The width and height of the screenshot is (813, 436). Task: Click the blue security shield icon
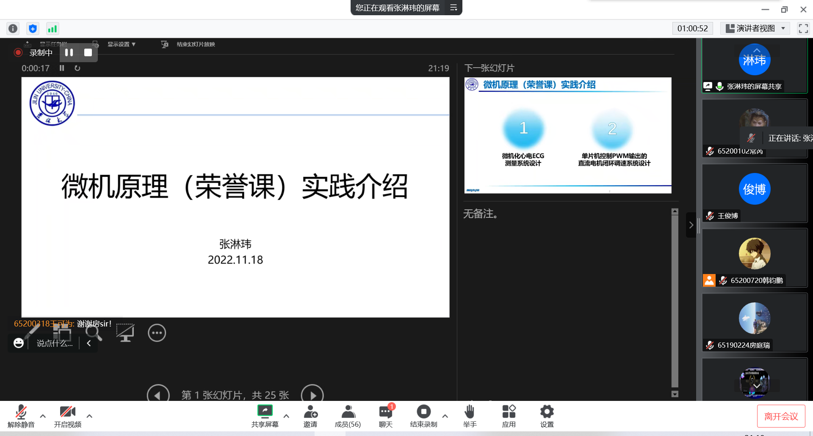pos(33,28)
